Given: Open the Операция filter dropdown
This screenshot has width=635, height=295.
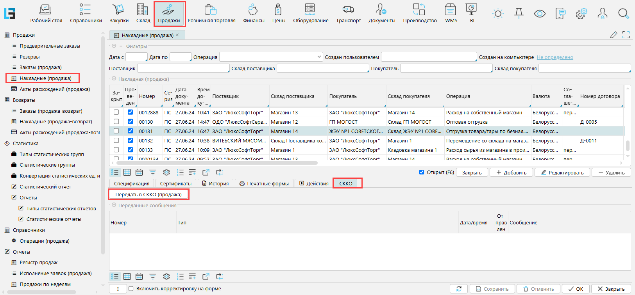Looking at the screenshot, I should point(271,57).
